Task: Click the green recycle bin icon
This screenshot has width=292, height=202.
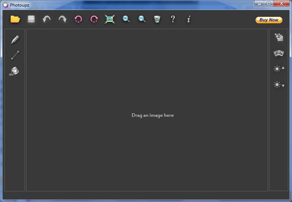Action: 157,19
